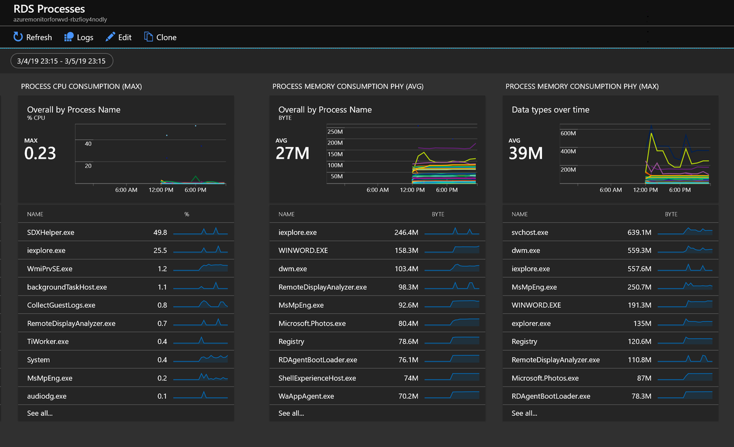Select CollectGuestLogs.exe row
The height and width of the screenshot is (447, 734).
point(126,305)
